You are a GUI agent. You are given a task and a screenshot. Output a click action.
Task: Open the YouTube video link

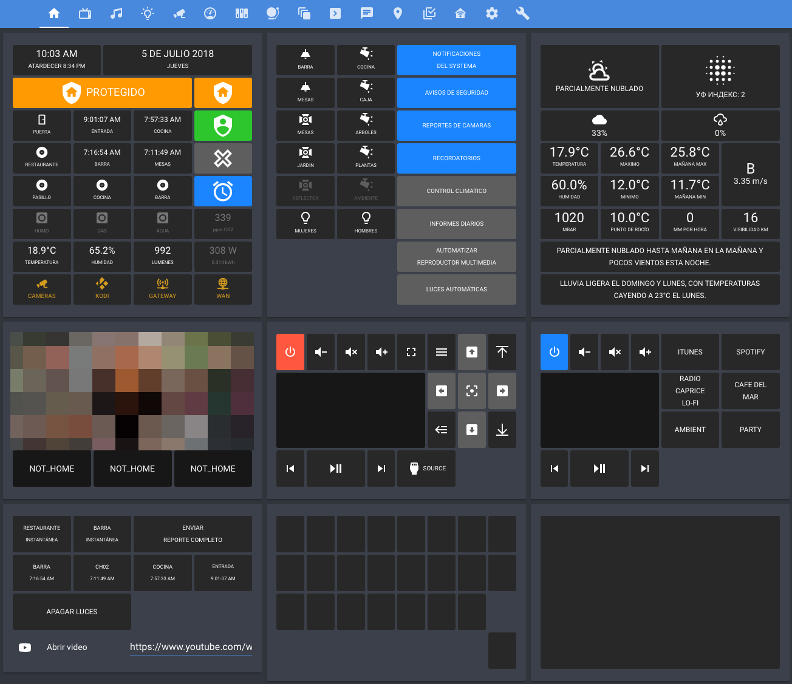coord(191,647)
